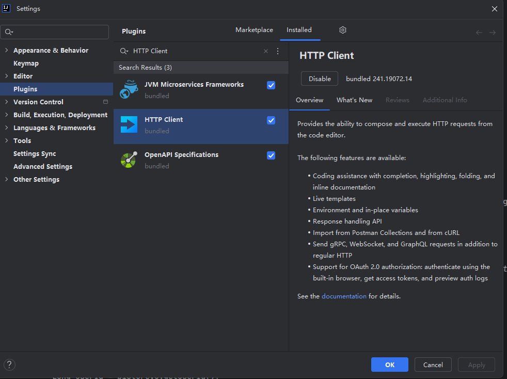Click the plugin search magnifier icon
507x379 pixels.
(124, 51)
